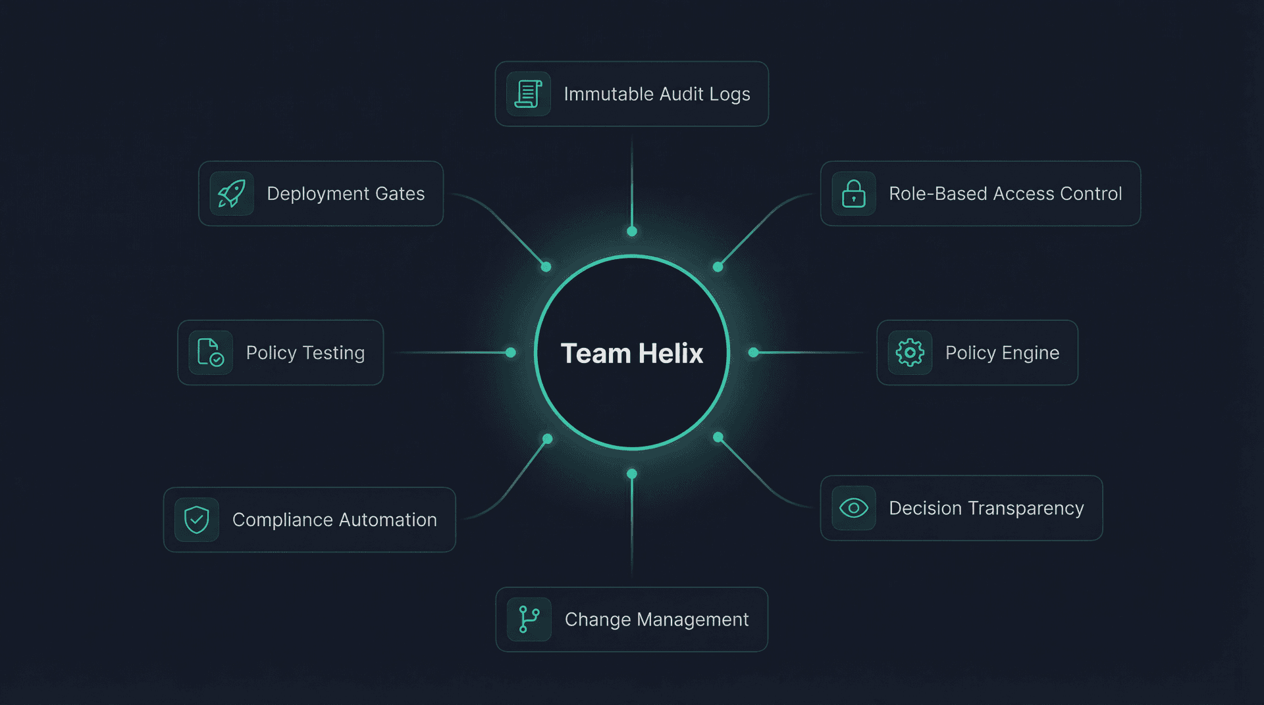Toggle the eye icon on Decision Transparency

pyautogui.click(x=853, y=508)
